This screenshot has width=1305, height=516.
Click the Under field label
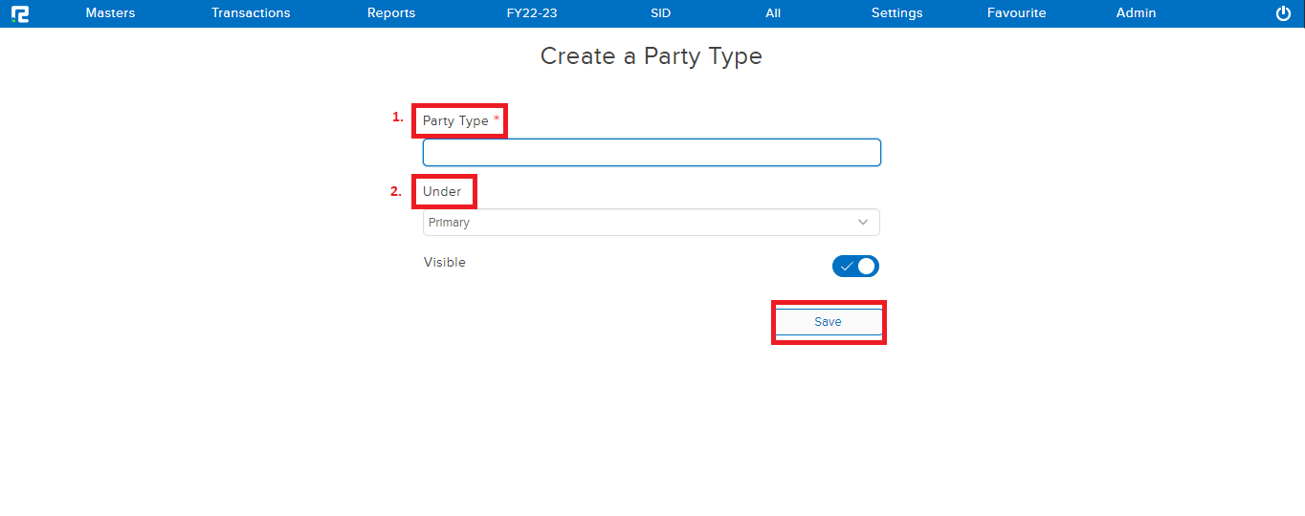(x=442, y=192)
